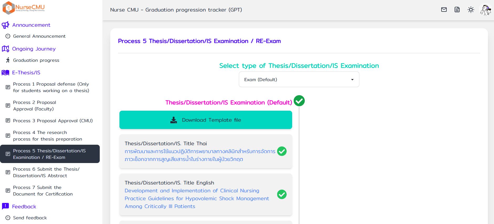Open the document icon in top bar

point(457,10)
